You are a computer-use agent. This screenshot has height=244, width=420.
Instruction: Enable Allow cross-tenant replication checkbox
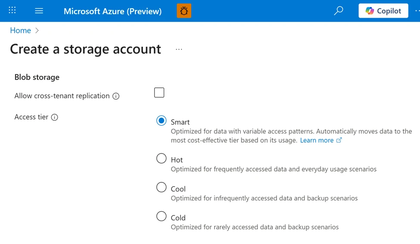pos(159,93)
